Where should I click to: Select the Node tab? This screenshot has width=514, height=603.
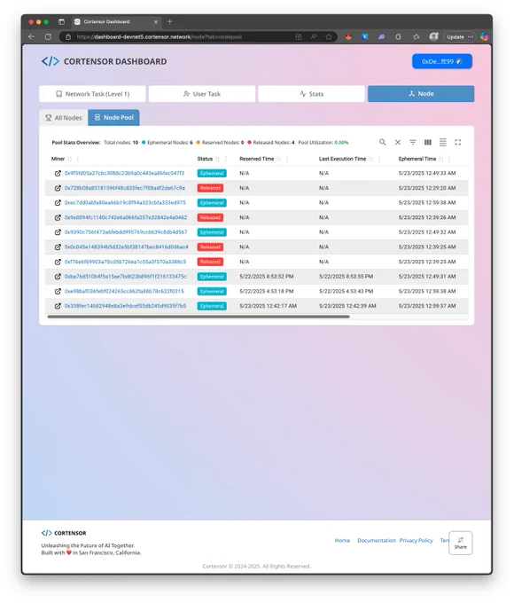[x=421, y=94]
